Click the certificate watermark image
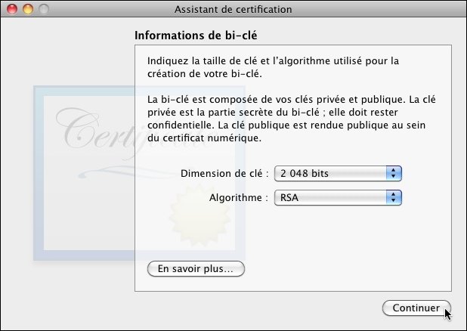 (139, 173)
